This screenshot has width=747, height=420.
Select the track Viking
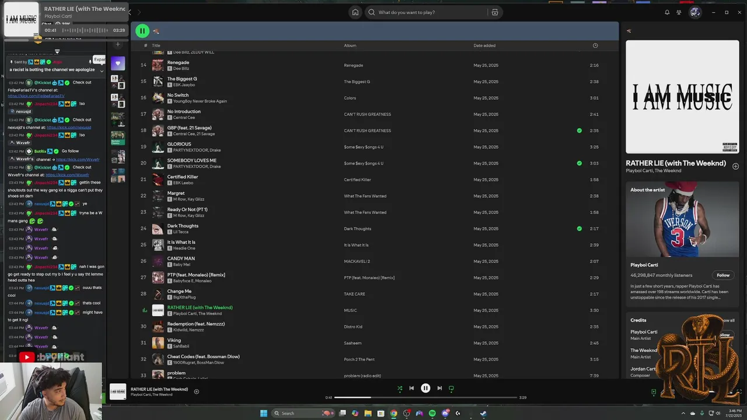[174, 340]
